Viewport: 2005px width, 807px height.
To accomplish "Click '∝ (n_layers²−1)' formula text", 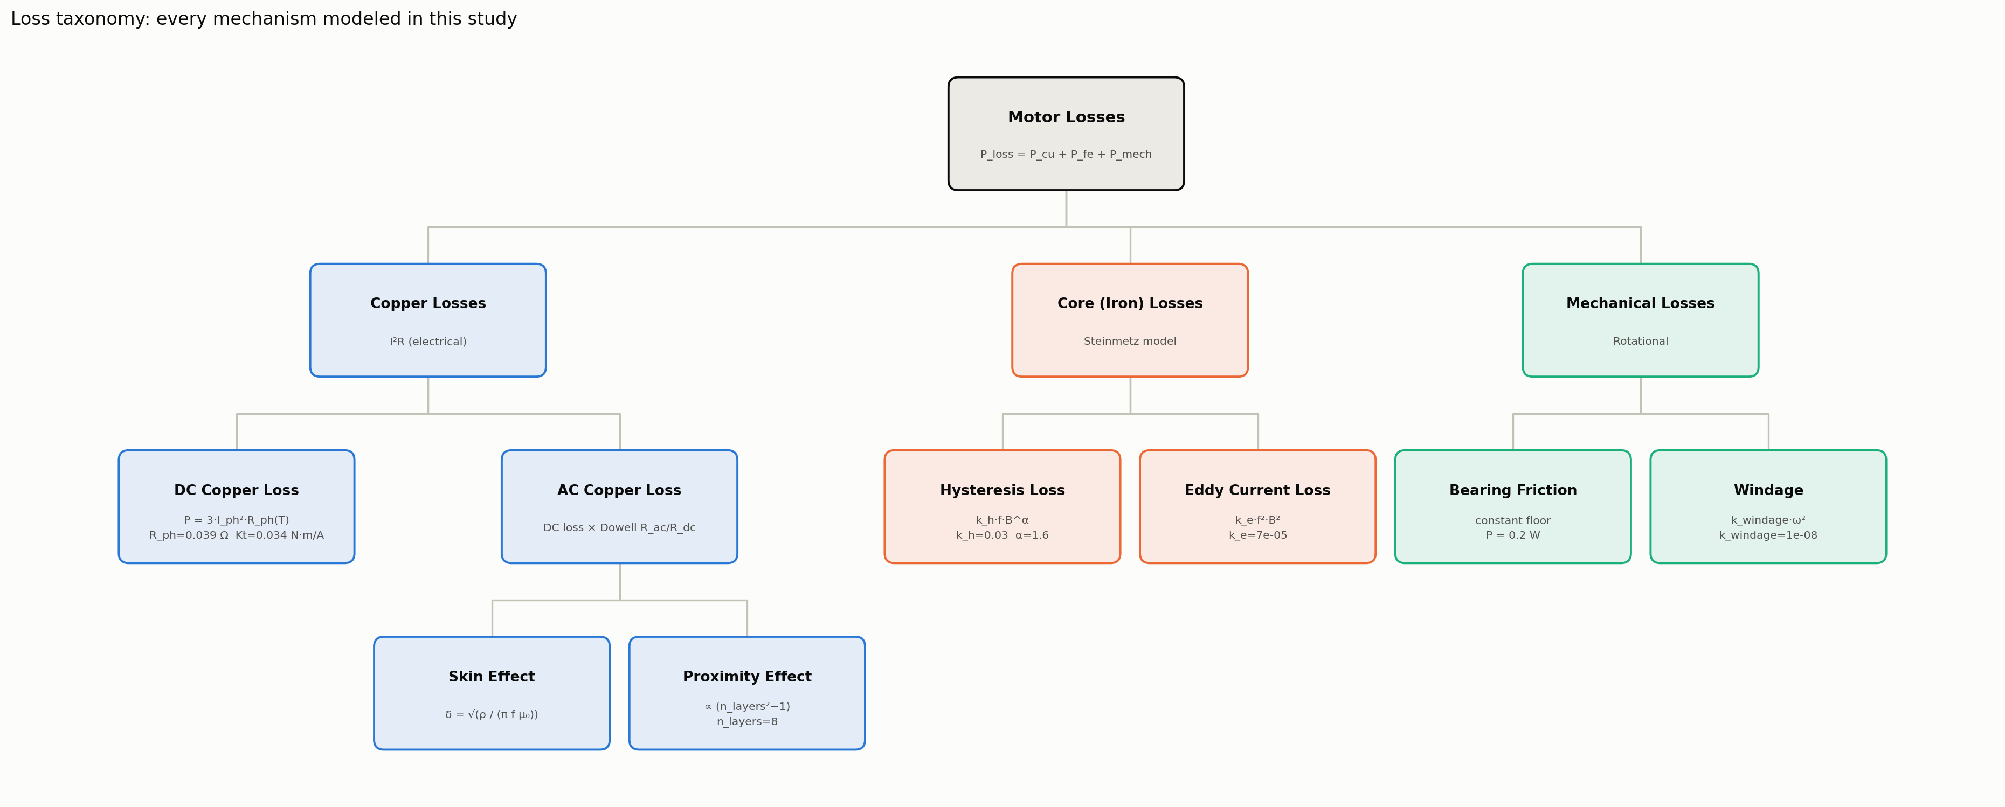I will point(747,707).
